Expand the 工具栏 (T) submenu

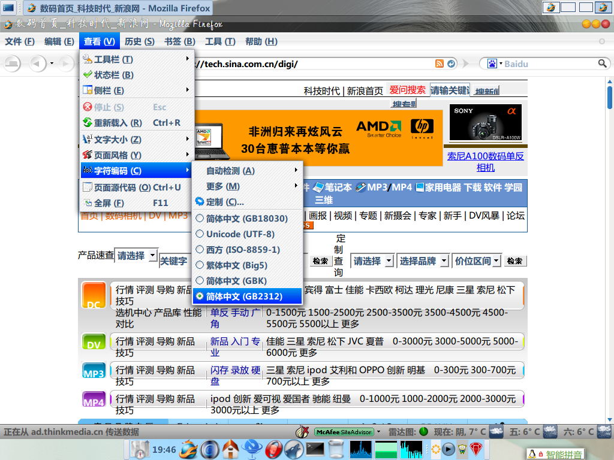(136, 59)
